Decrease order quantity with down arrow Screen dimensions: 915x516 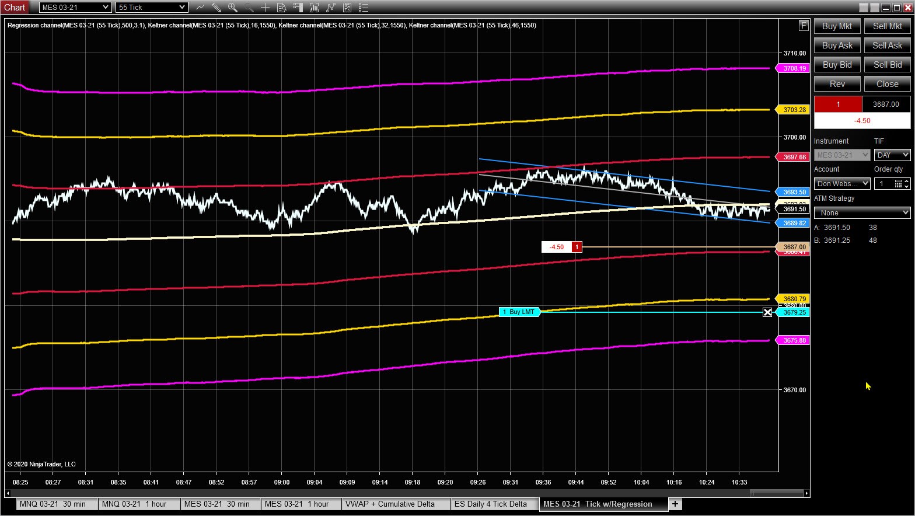[907, 186]
